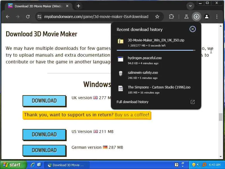The width and height of the screenshot is (225, 169).
Task: Click the orange magnifier tray icon
Action: point(204,165)
